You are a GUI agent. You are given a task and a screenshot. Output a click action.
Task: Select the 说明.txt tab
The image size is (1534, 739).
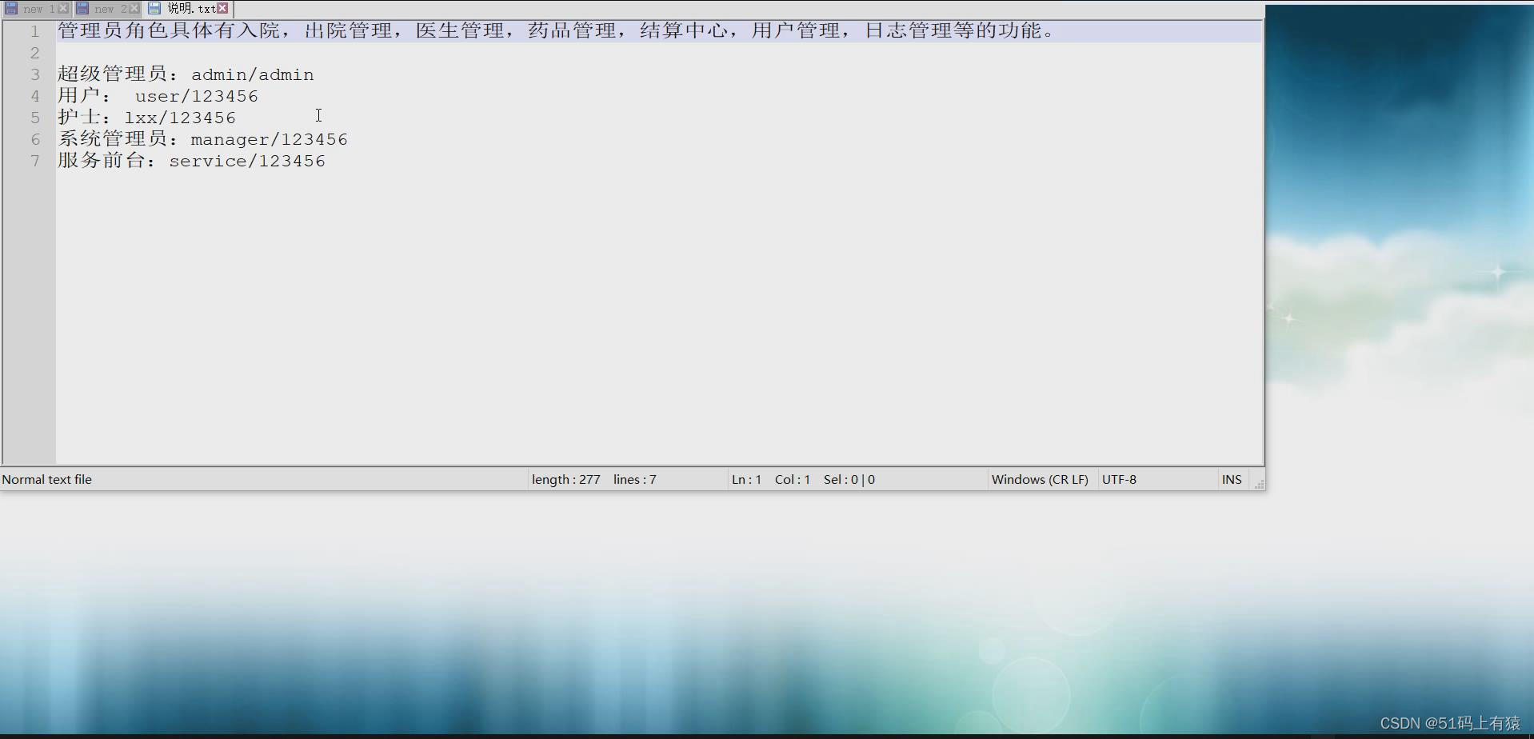(x=190, y=9)
